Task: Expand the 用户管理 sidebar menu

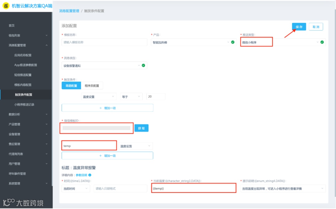Action: coord(26,164)
